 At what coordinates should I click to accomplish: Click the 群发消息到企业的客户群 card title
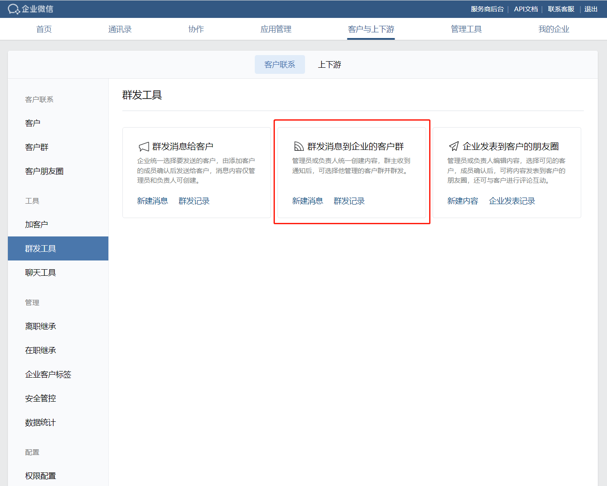tap(356, 146)
